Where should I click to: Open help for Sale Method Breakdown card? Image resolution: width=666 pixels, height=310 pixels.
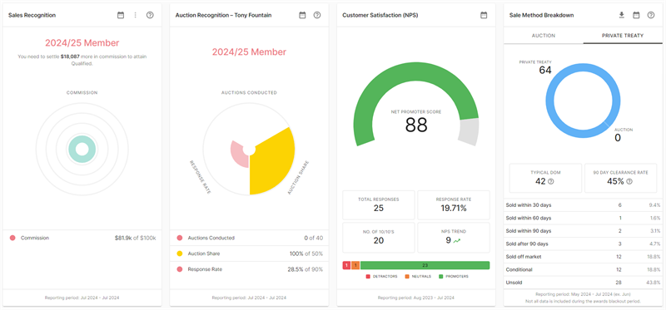coord(651,15)
